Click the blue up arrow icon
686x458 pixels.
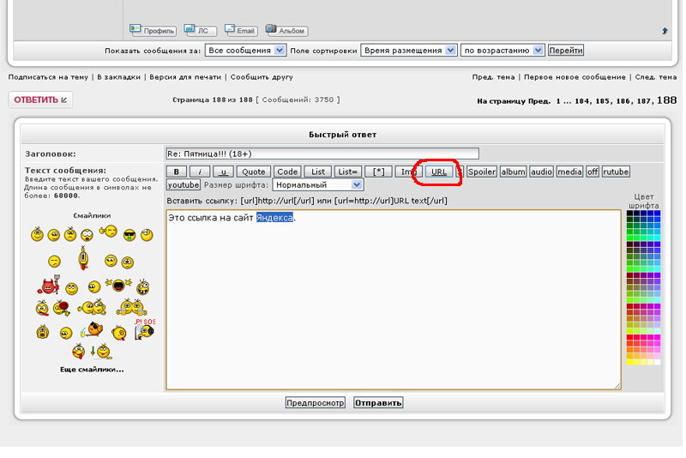click(665, 31)
